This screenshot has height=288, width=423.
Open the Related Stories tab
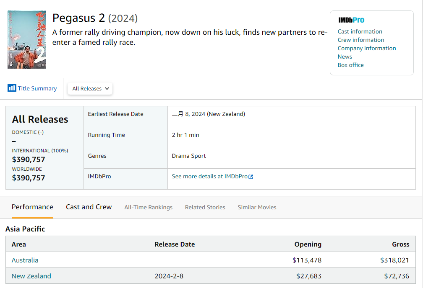205,208
